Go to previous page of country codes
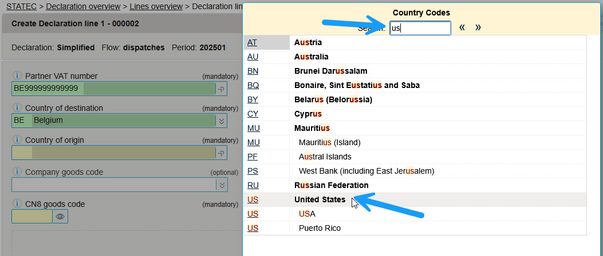This screenshot has height=256, width=603. click(462, 27)
